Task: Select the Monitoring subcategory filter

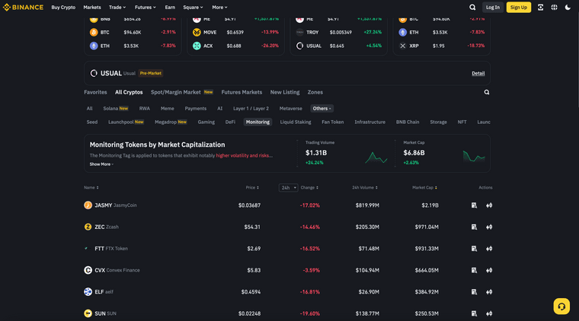Action: pos(258,122)
